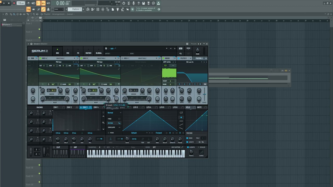Viewport: 333px width, 187px height.
Task: Click the save project floppy icon
Action: click(x=143, y=3)
